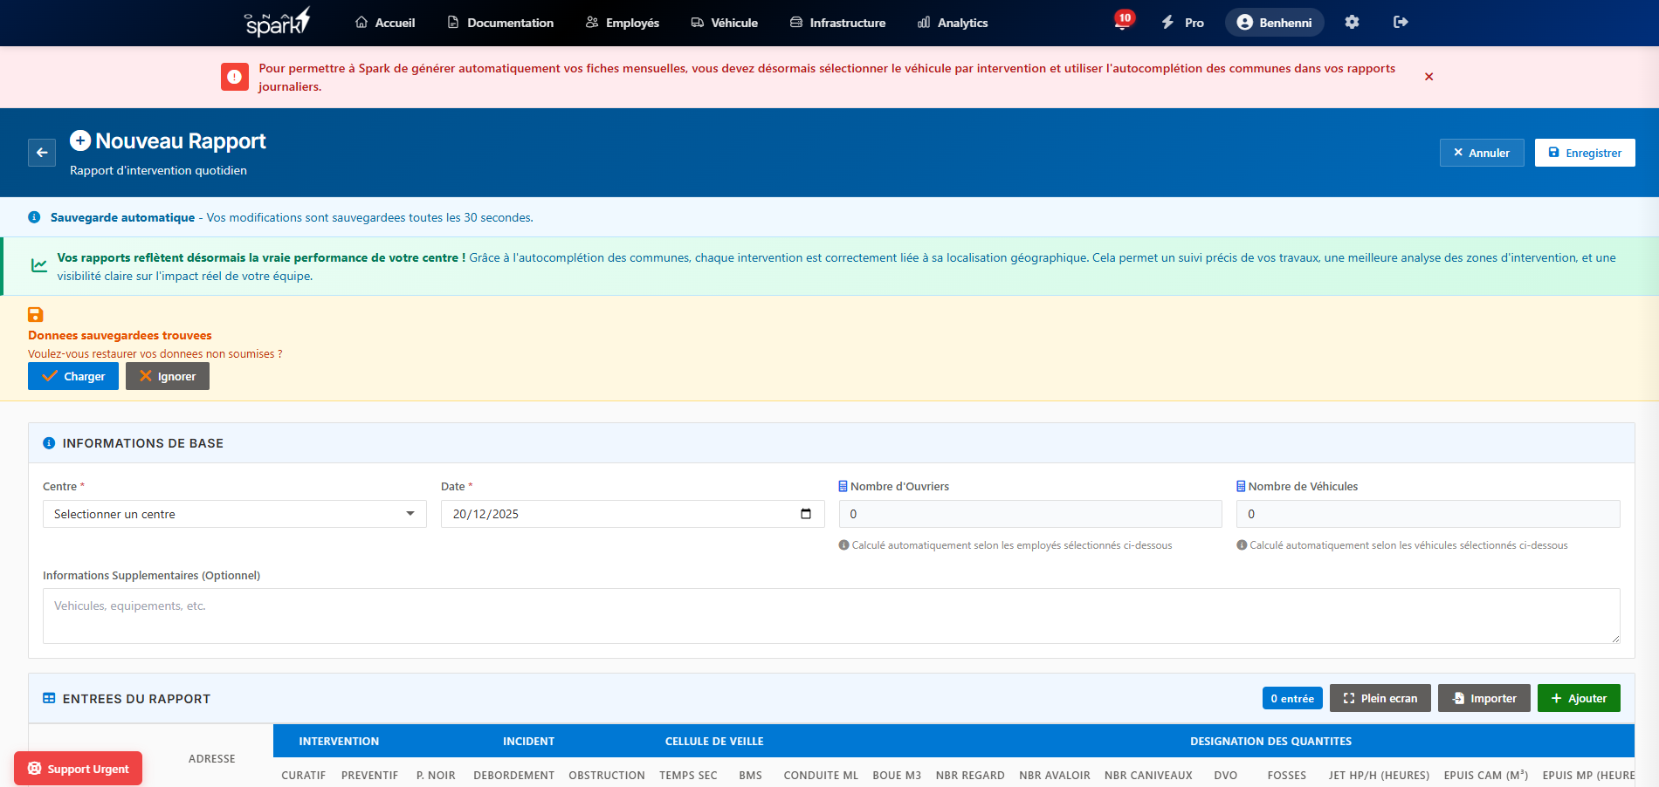The height and width of the screenshot is (787, 1659).
Task: Click the logout arrow icon
Action: [1401, 23]
